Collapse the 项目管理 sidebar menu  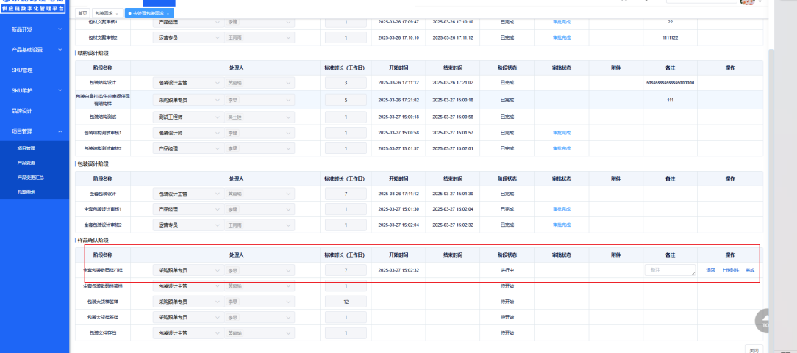pyautogui.click(x=60, y=131)
